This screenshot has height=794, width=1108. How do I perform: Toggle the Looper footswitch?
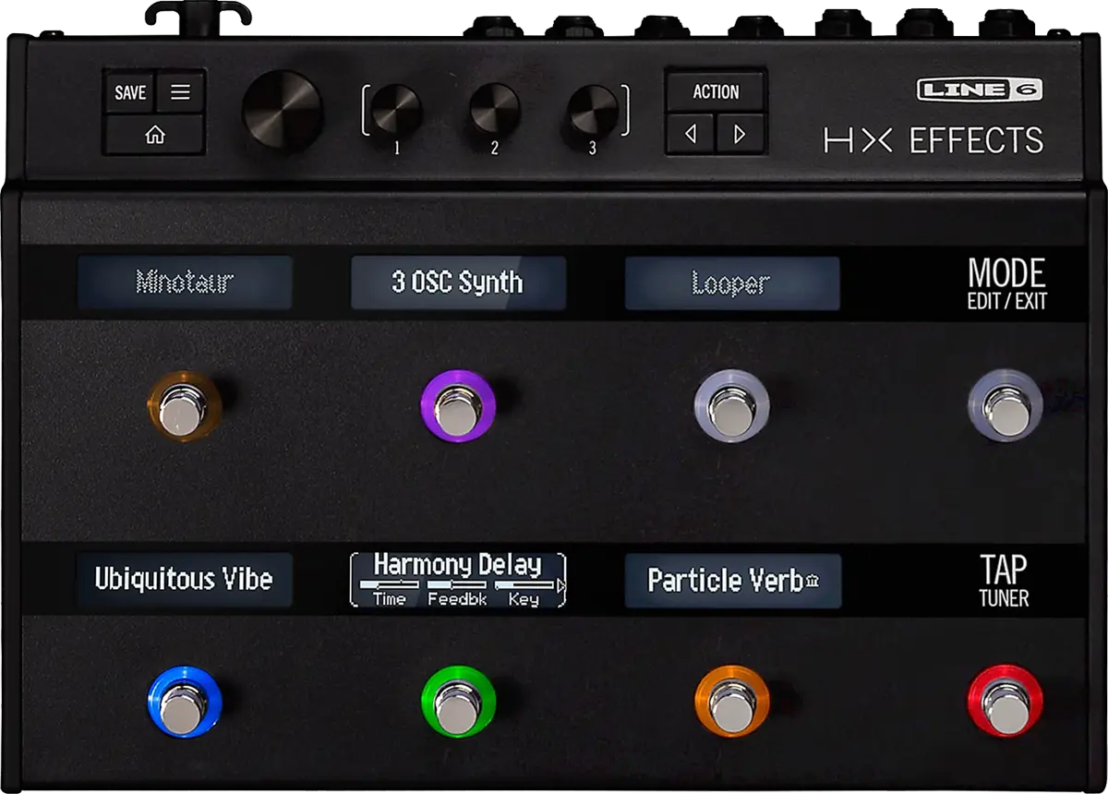click(x=732, y=406)
